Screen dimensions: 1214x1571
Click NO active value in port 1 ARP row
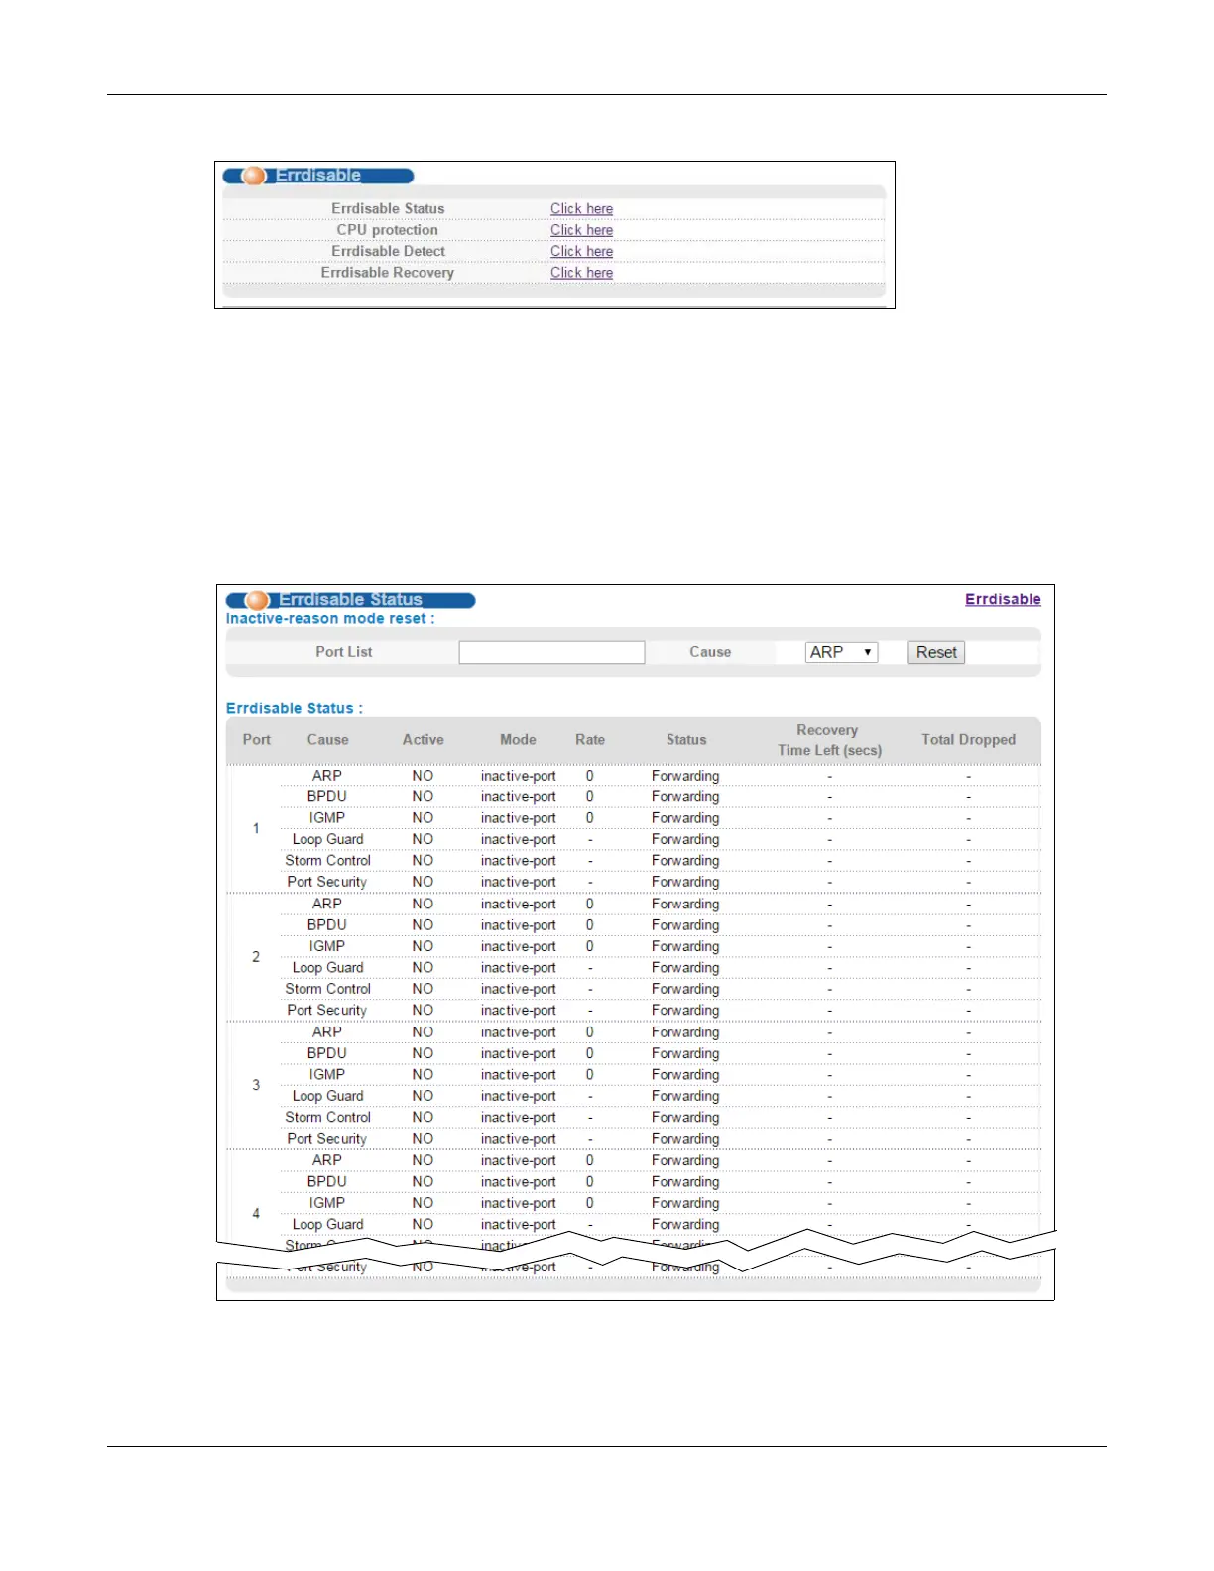coord(424,776)
